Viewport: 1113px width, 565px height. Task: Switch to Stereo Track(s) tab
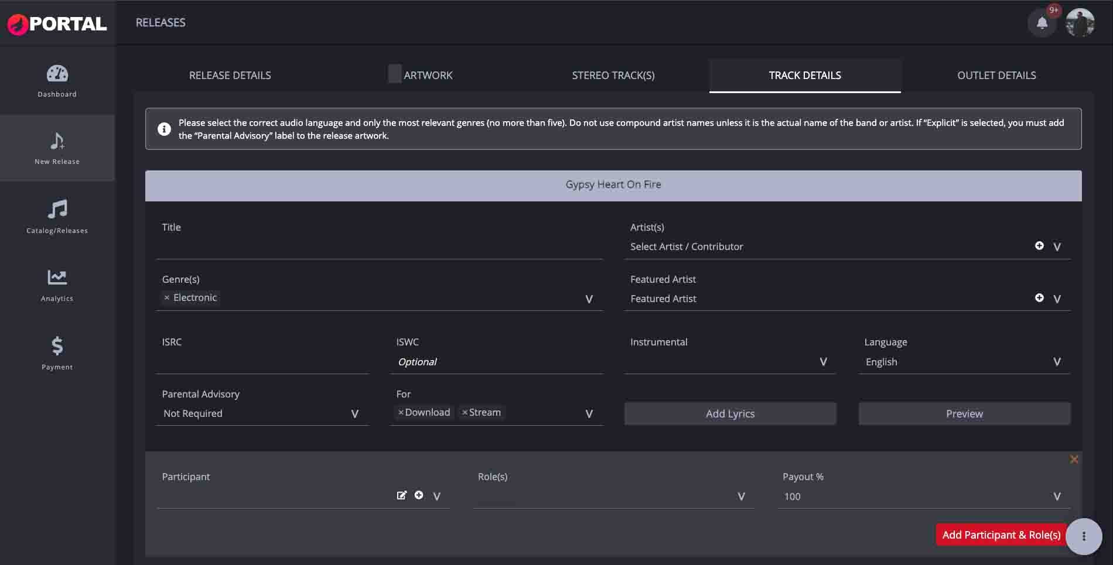613,76
